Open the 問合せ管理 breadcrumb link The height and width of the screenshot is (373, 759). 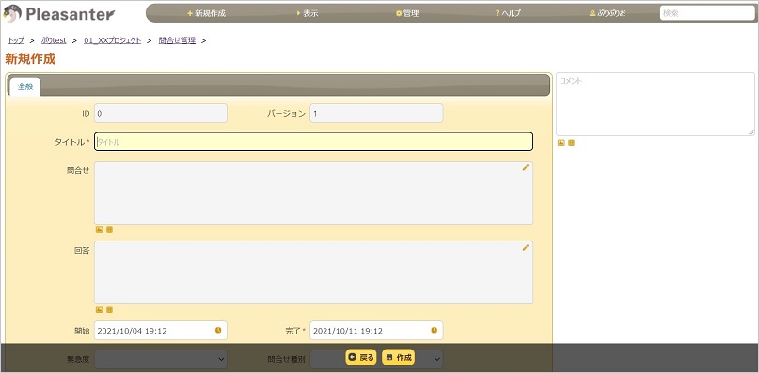click(177, 40)
